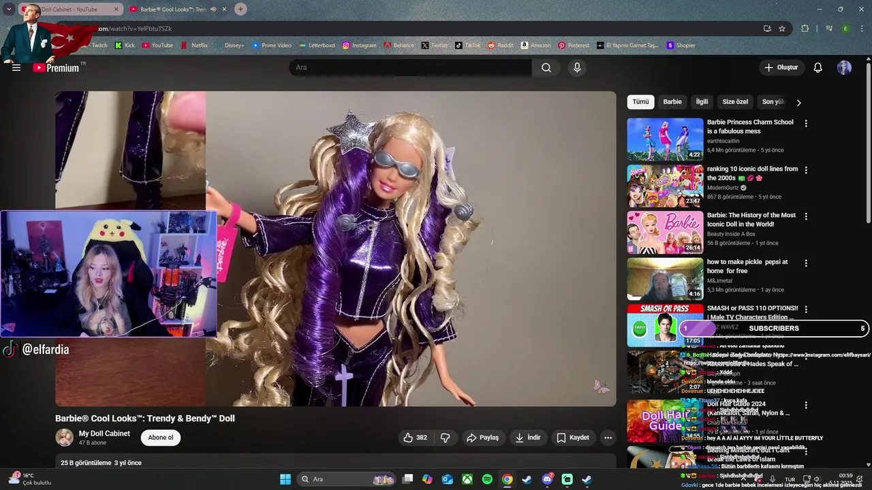Like the video with 382 likes
This screenshot has height=490, width=872.
(x=415, y=438)
